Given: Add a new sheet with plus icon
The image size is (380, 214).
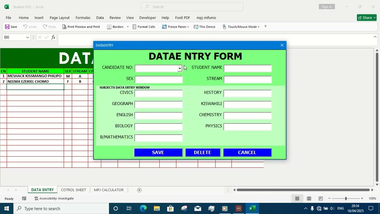Looking at the screenshot, I should (139, 190).
